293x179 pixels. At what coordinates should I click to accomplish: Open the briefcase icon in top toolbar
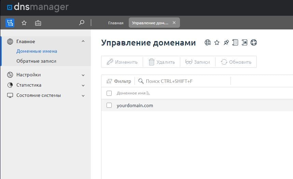click(x=38, y=23)
